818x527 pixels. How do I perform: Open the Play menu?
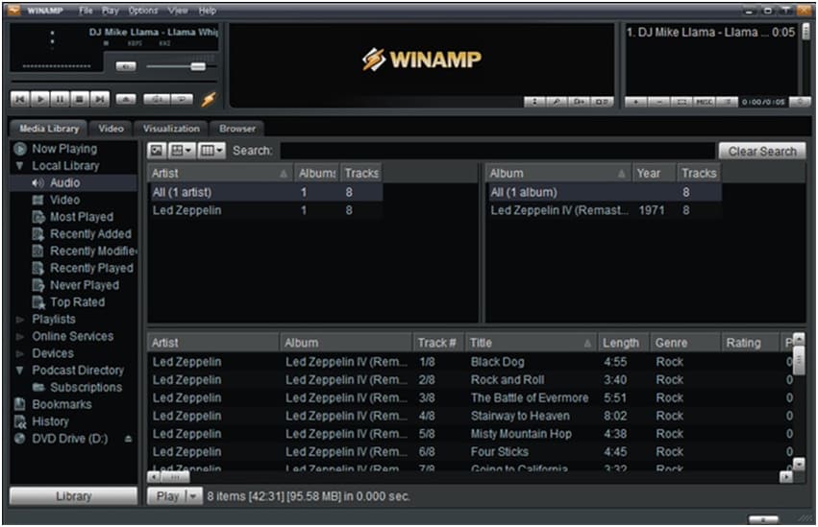(111, 11)
